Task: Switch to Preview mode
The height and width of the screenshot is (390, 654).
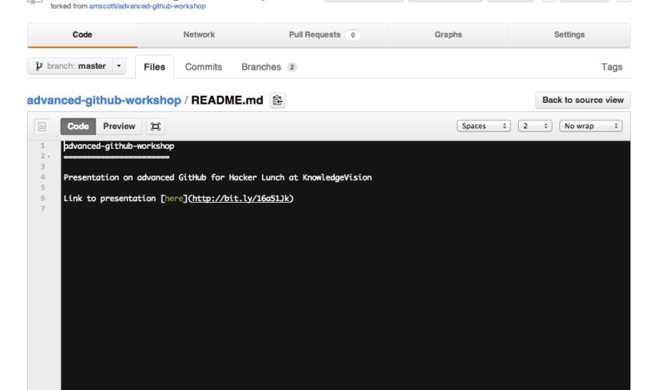Action: (x=119, y=126)
